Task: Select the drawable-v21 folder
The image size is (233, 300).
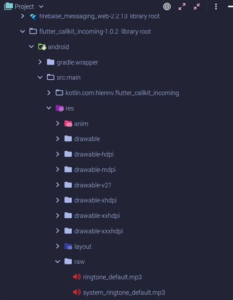Action: (92, 185)
